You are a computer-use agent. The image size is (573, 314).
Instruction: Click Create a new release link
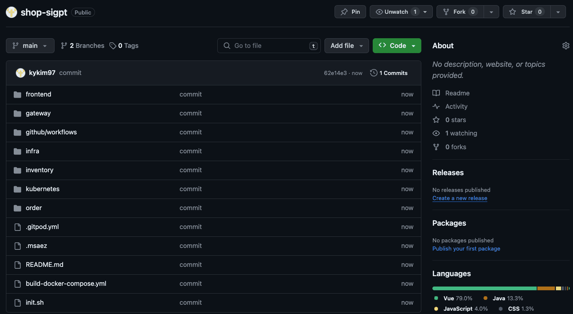460,198
